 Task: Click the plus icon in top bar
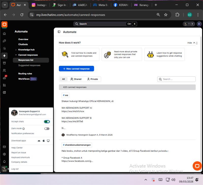click(192, 24)
